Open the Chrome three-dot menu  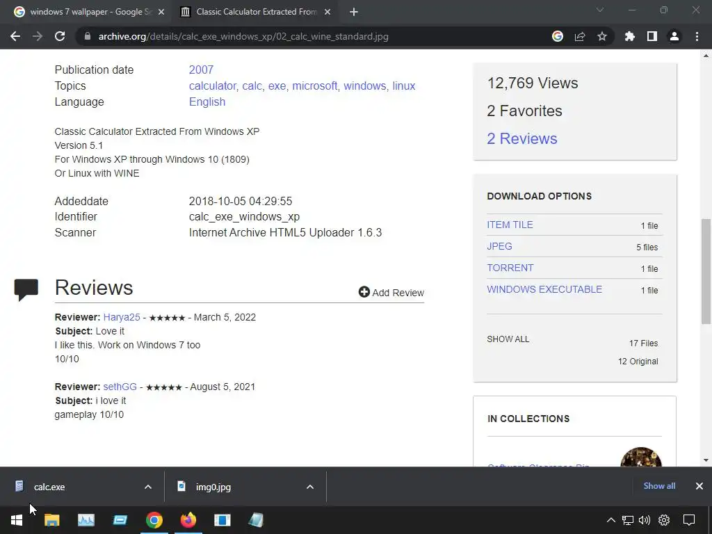click(697, 36)
